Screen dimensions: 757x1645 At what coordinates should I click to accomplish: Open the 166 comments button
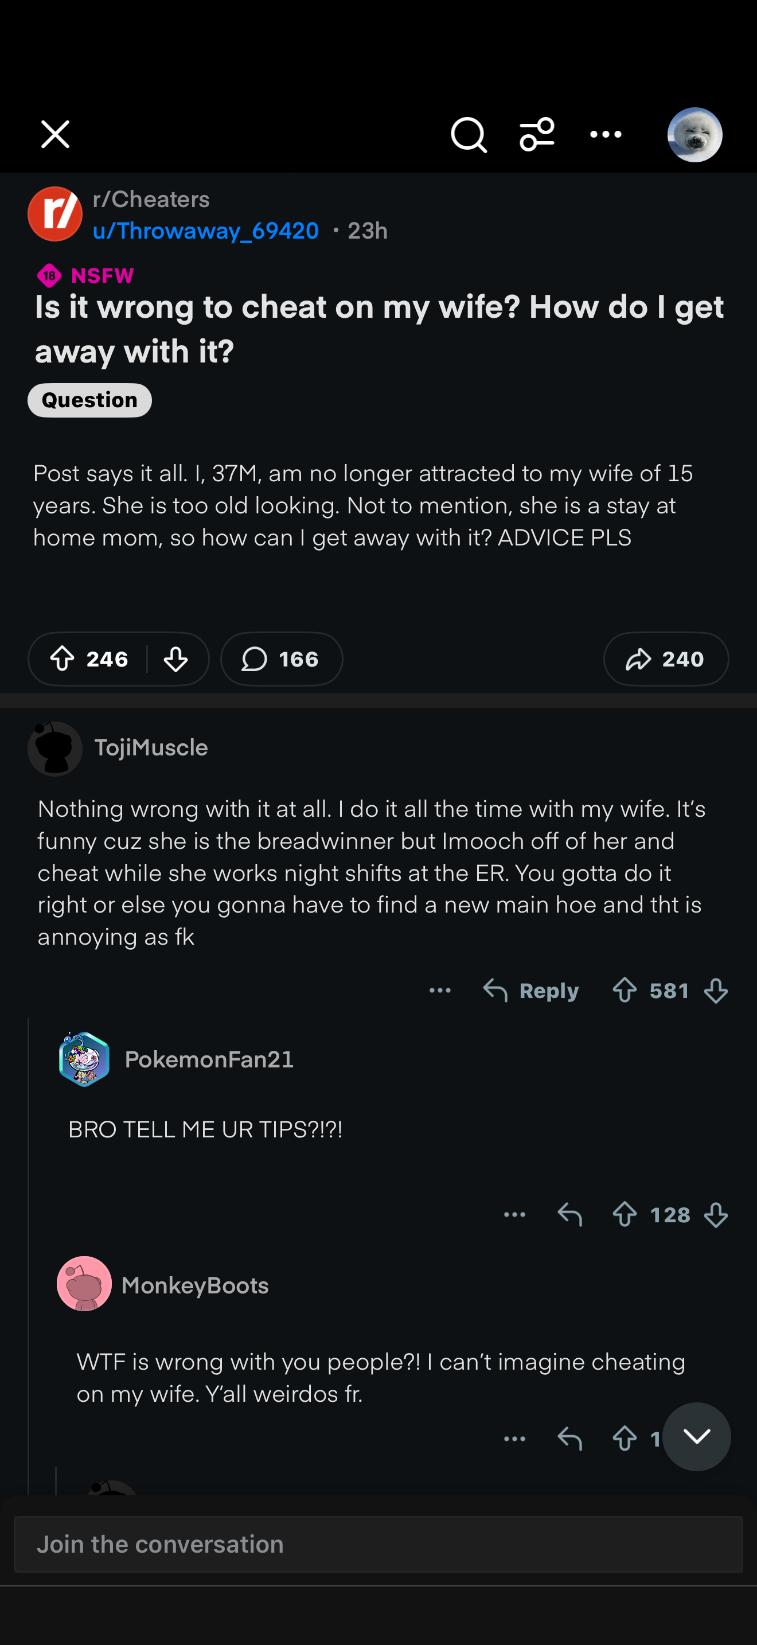pyautogui.click(x=281, y=658)
